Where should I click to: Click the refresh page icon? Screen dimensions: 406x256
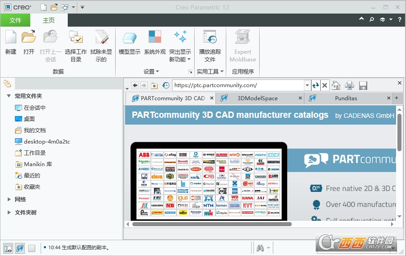315,85
